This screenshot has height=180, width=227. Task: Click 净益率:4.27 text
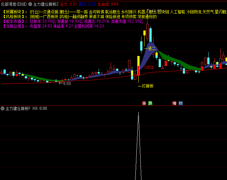click(x=63, y=26)
